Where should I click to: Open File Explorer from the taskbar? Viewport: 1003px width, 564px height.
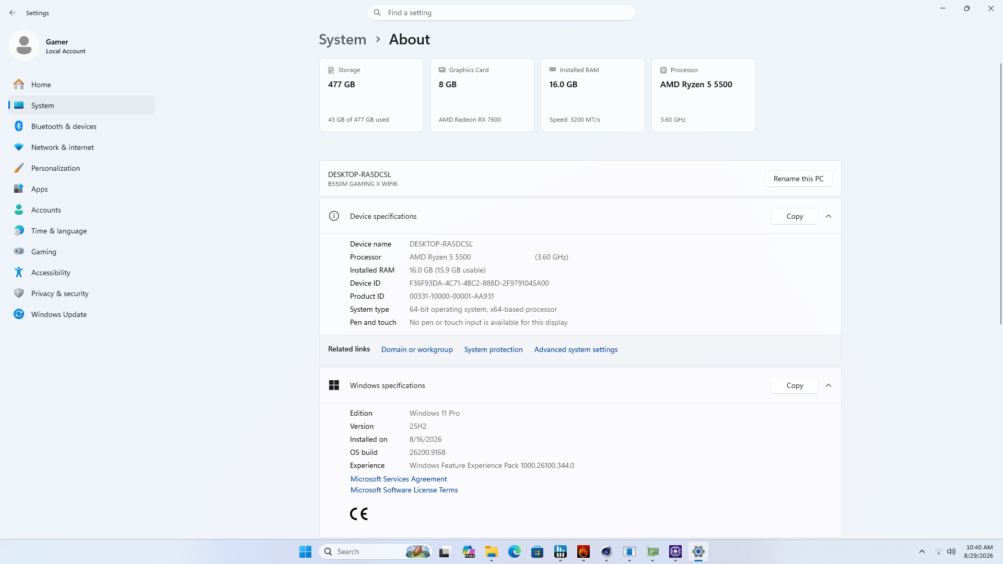coord(492,551)
